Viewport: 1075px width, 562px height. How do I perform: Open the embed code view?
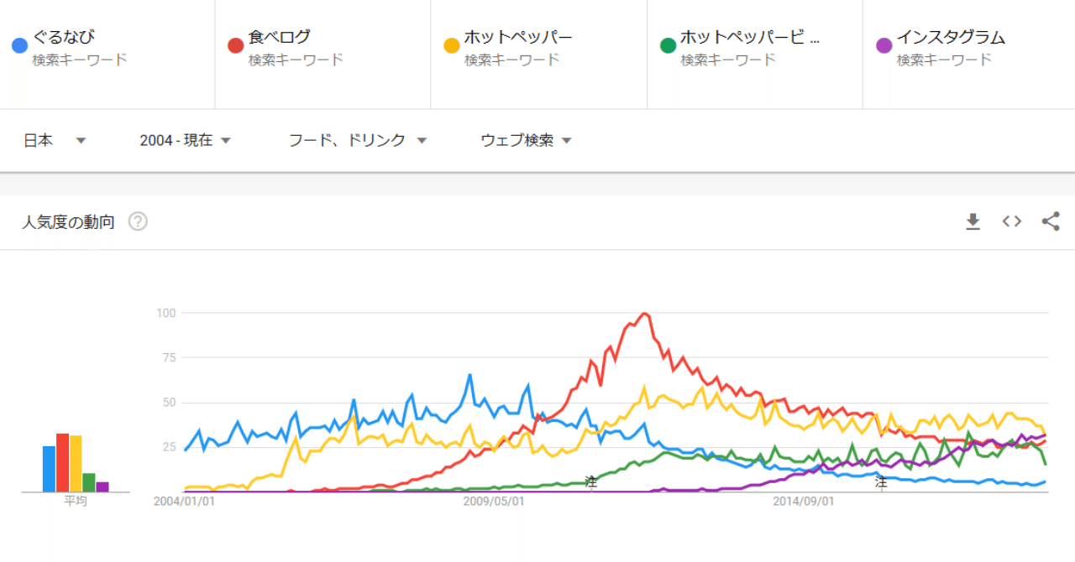(x=1011, y=221)
